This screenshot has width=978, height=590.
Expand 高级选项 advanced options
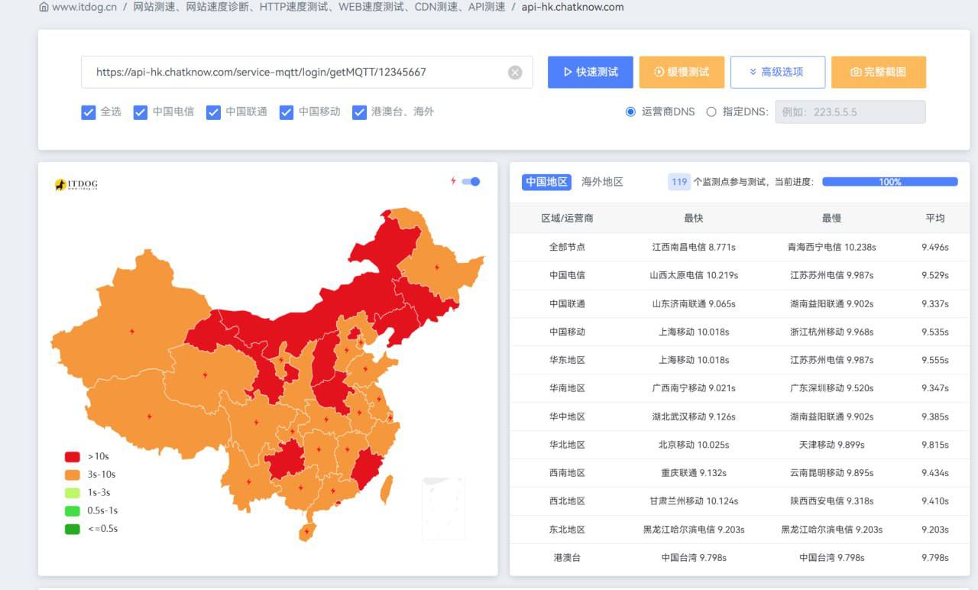[777, 72]
